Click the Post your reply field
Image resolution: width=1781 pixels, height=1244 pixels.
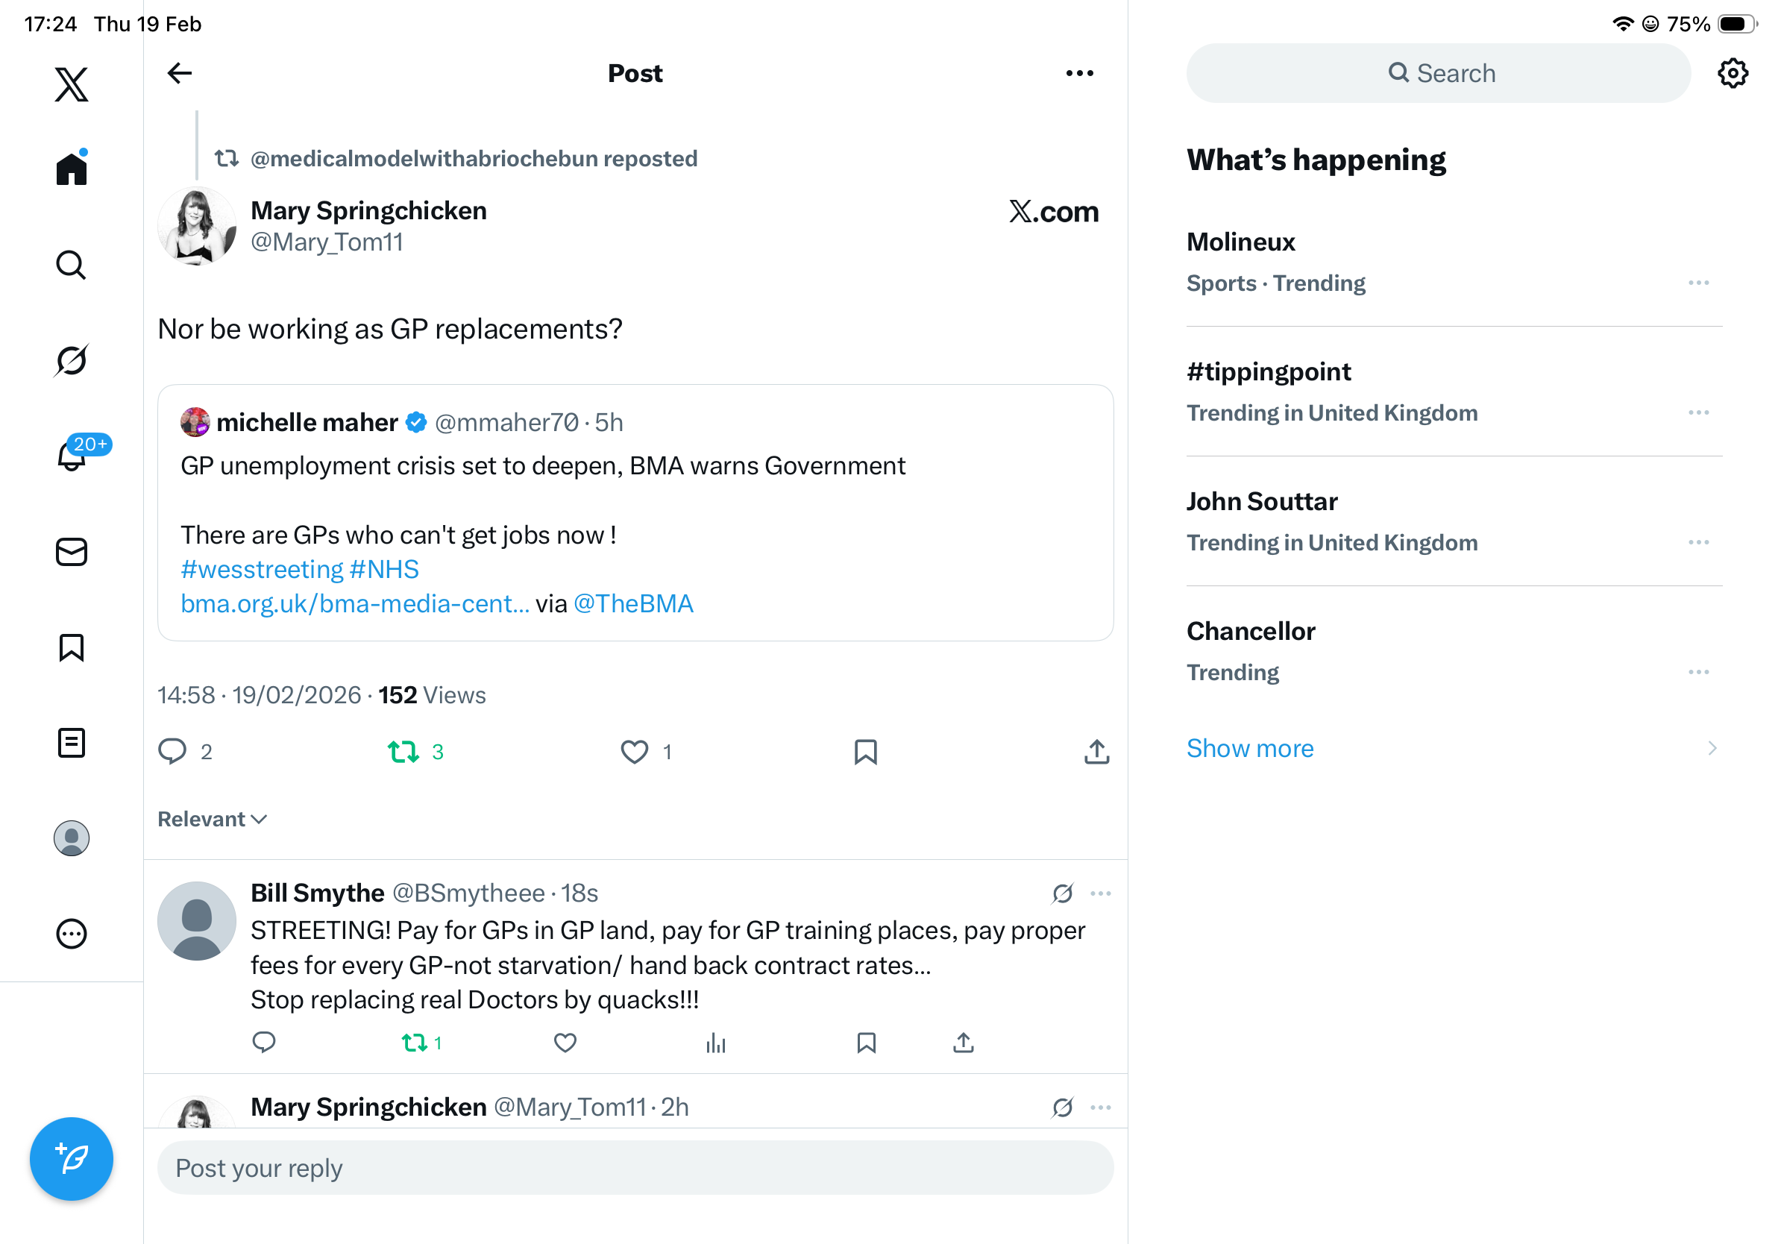point(635,1167)
